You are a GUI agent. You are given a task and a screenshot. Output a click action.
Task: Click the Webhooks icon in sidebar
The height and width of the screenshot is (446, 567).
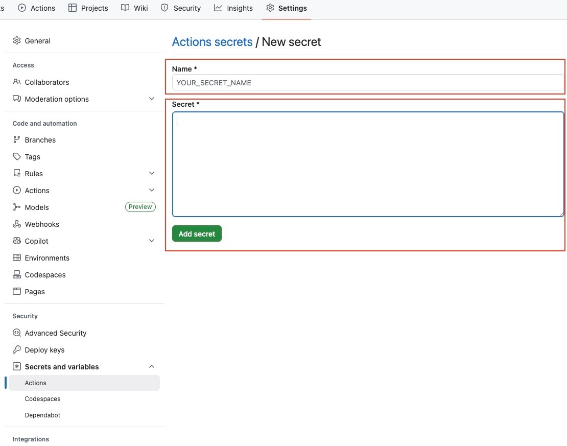[x=17, y=224]
